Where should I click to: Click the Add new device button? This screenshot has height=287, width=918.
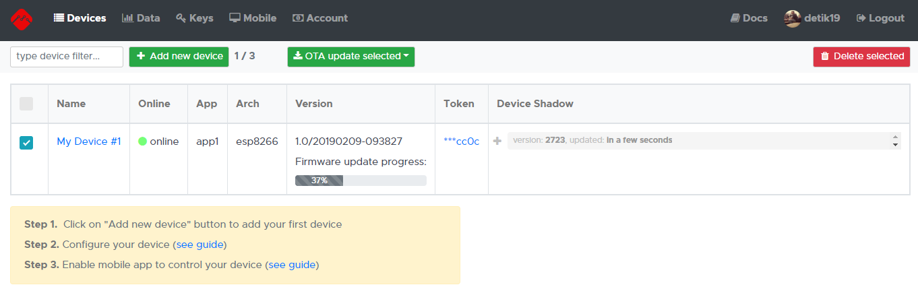(179, 57)
